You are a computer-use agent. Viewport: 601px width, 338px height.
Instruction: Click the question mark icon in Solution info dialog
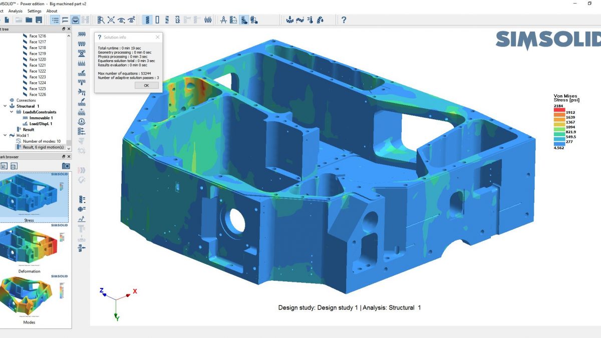tap(100, 37)
